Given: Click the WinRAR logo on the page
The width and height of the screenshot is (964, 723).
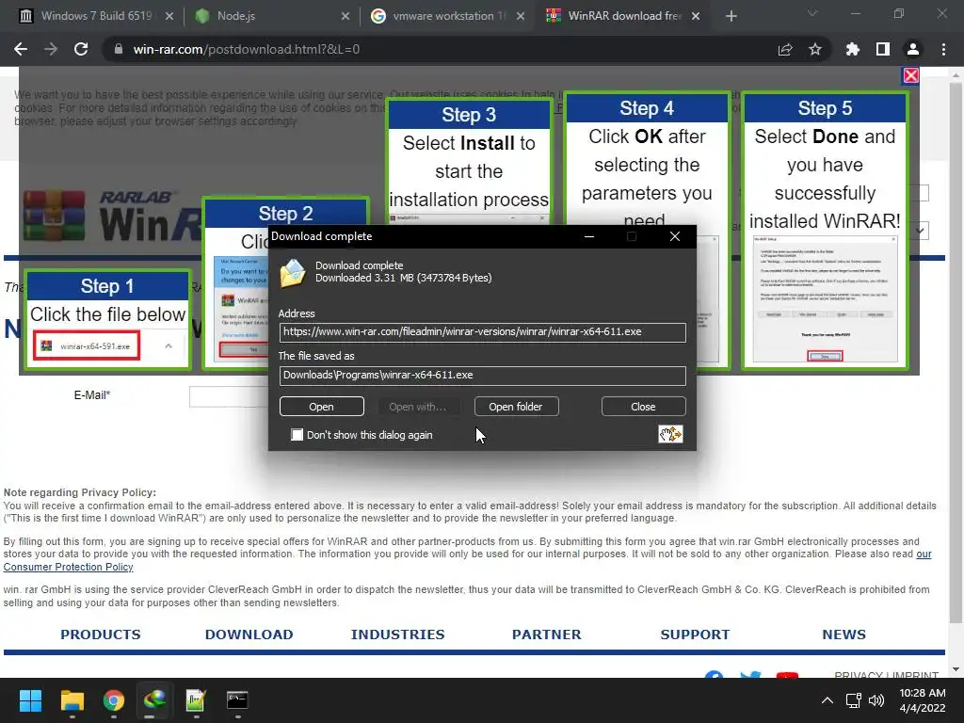Looking at the screenshot, I should (x=114, y=217).
